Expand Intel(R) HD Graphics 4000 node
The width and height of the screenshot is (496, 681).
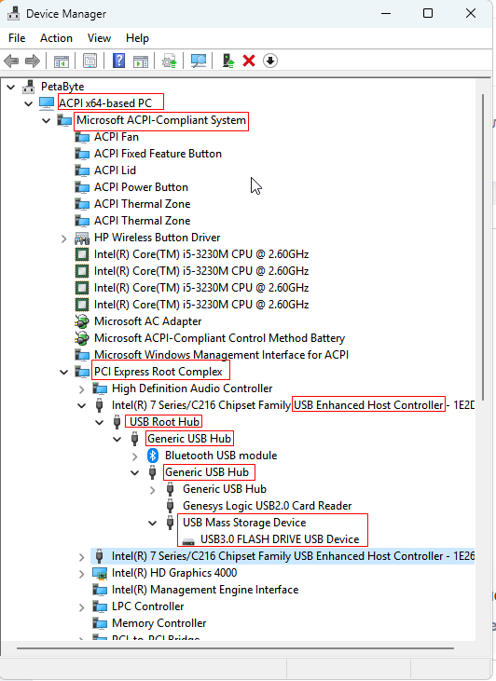[82, 574]
